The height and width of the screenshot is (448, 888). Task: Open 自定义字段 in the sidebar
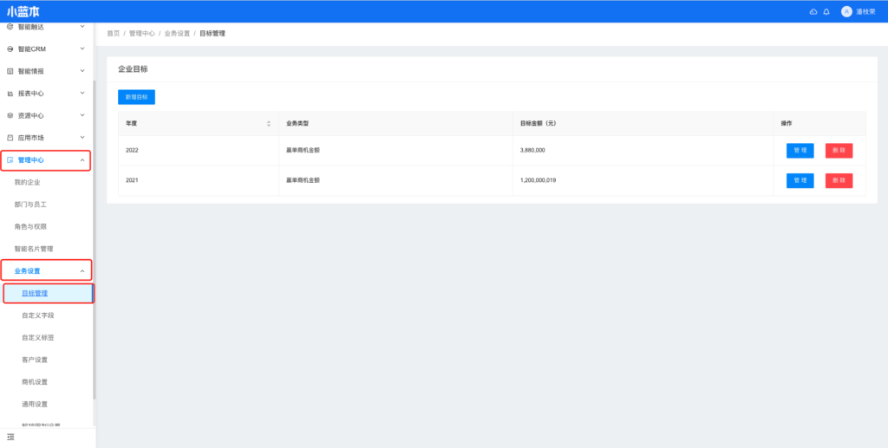(37, 315)
